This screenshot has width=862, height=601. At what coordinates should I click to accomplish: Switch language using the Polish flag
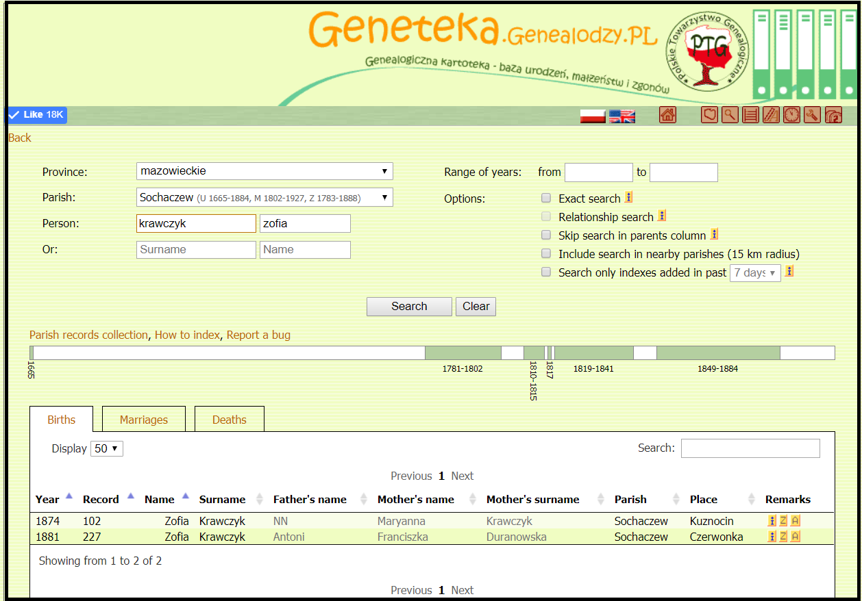[593, 116]
